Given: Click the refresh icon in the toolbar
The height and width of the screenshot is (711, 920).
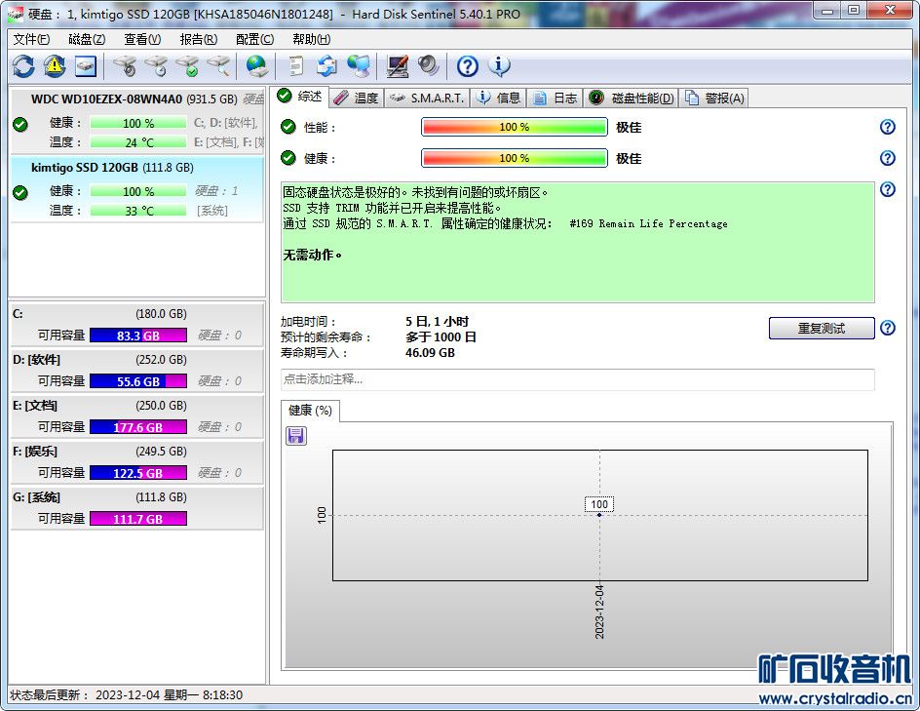Looking at the screenshot, I should pyautogui.click(x=23, y=66).
